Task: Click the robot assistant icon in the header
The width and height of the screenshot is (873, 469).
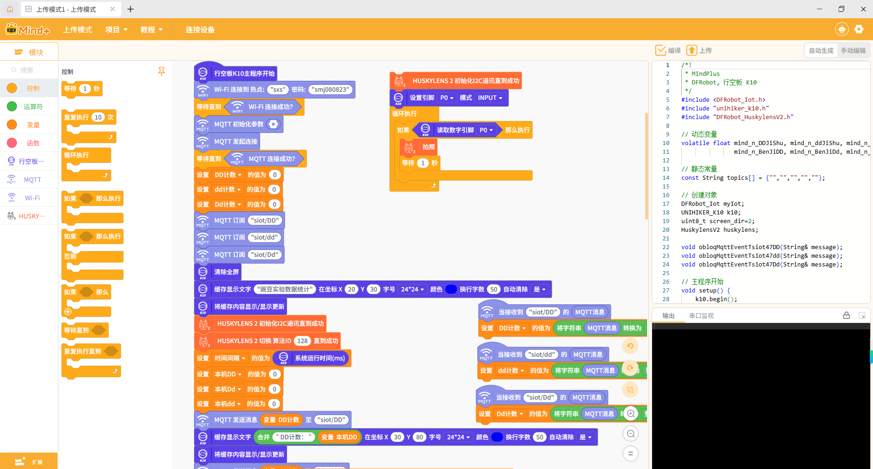Action: click(842, 29)
